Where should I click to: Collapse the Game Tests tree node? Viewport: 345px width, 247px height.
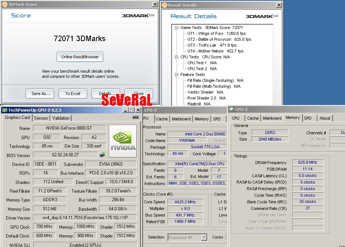click(176, 28)
